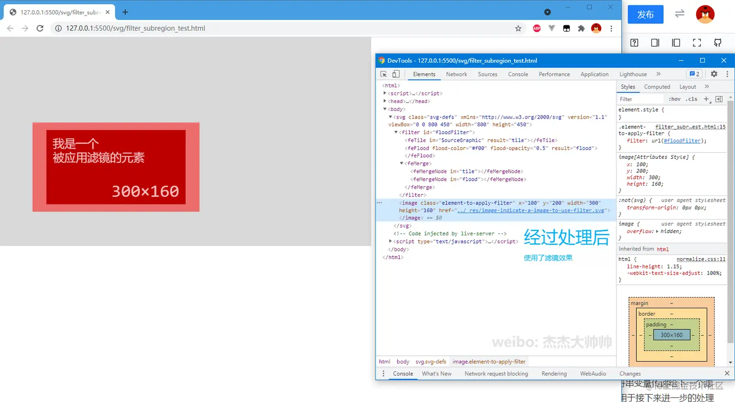The height and width of the screenshot is (402, 735).
Task: Open drawer three-dot menu beside Console
Action: point(383,373)
